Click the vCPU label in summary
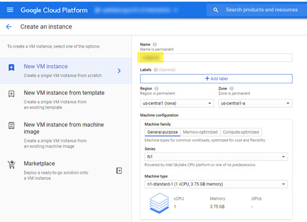Image resolution: width=307 pixels, height=222 pixels. click(x=179, y=199)
